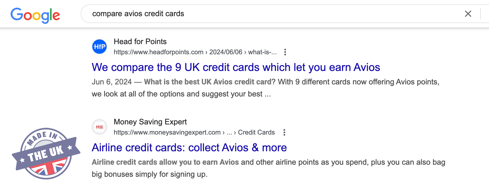Click the "Jun 6, 2024" result date
Image resolution: width=489 pixels, height=188 pixels.
112,82
